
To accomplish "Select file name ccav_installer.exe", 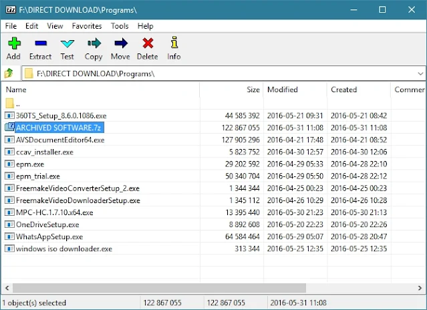I will [x=45, y=152].
